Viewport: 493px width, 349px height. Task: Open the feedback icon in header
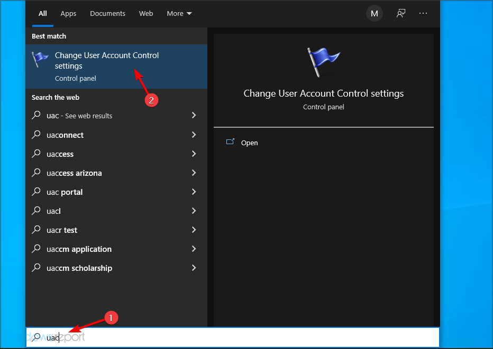coord(401,14)
